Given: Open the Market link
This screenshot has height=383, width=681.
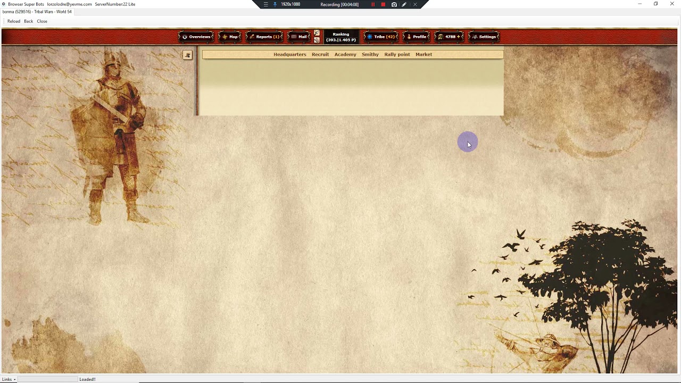Looking at the screenshot, I should click(x=423, y=54).
